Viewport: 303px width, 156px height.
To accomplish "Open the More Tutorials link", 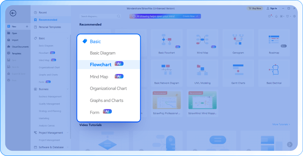I will point(281,124).
